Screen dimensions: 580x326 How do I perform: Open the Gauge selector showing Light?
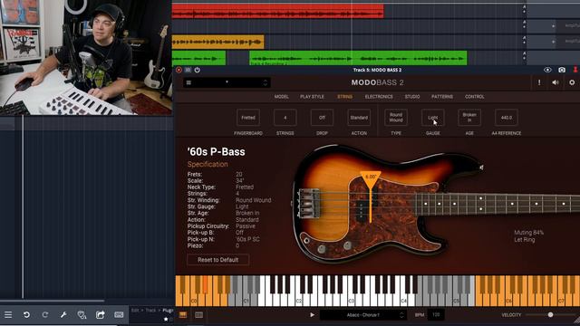pos(433,118)
